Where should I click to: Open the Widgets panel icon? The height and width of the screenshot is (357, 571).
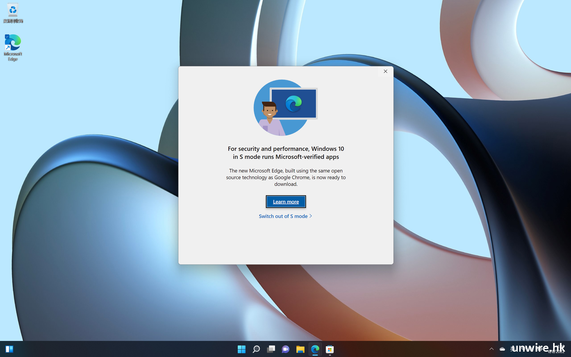coord(9,349)
